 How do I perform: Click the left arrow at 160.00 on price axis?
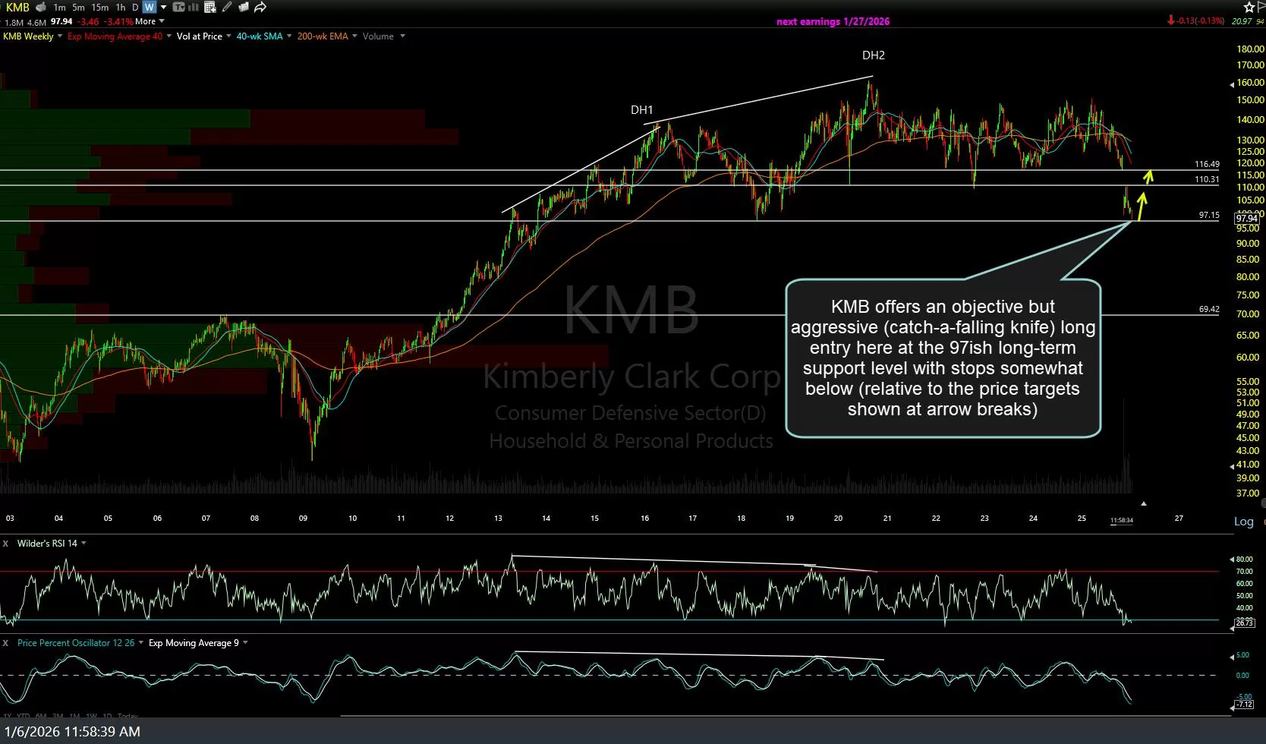pyautogui.click(x=1232, y=85)
